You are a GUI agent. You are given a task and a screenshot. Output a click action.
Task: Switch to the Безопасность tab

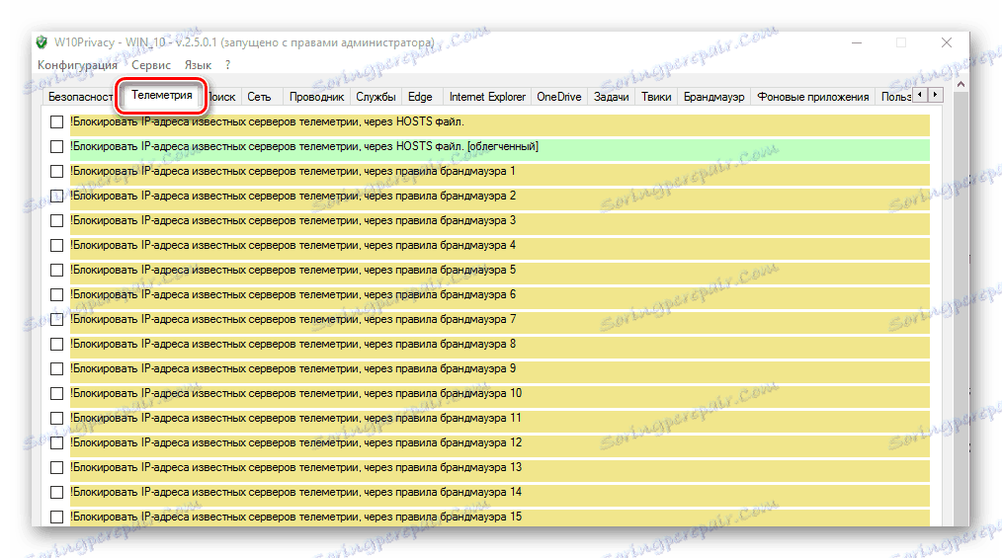click(80, 97)
